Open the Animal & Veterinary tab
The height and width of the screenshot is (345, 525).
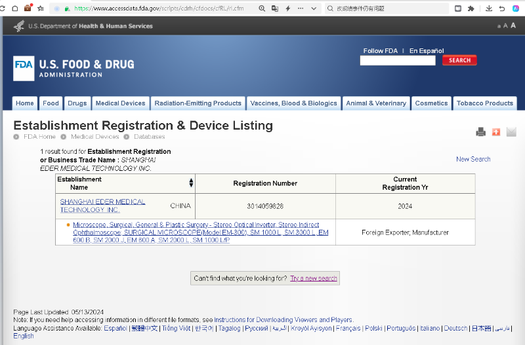(x=376, y=103)
